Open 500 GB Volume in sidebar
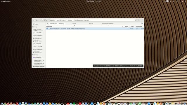 tap(37, 52)
